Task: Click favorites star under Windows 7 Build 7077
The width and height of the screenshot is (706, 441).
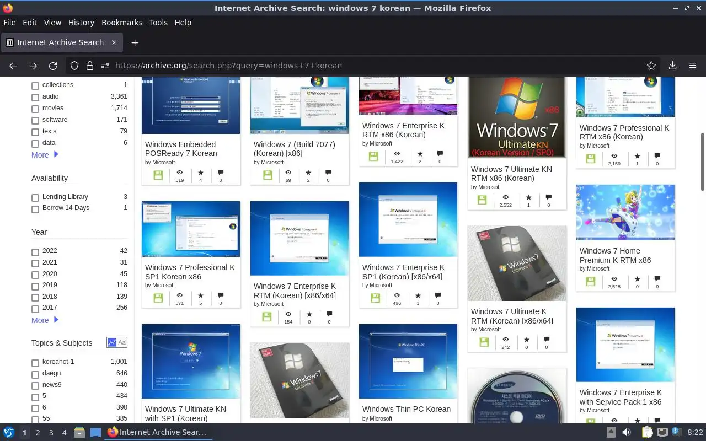Action: click(x=308, y=173)
